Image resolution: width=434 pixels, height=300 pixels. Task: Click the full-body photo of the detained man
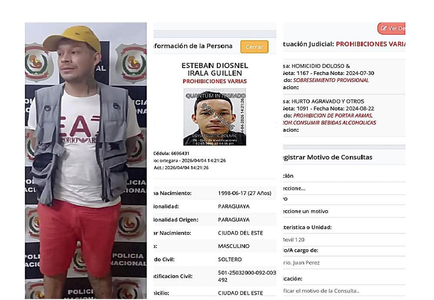pyautogui.click(x=86, y=161)
